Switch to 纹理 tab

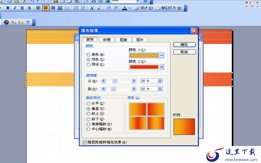click(107, 40)
